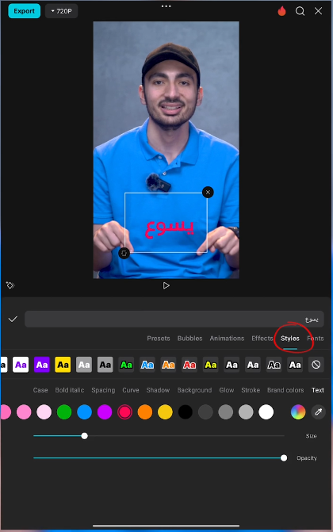Click the rotate handle on the text box
333x532 pixels.
(x=124, y=253)
